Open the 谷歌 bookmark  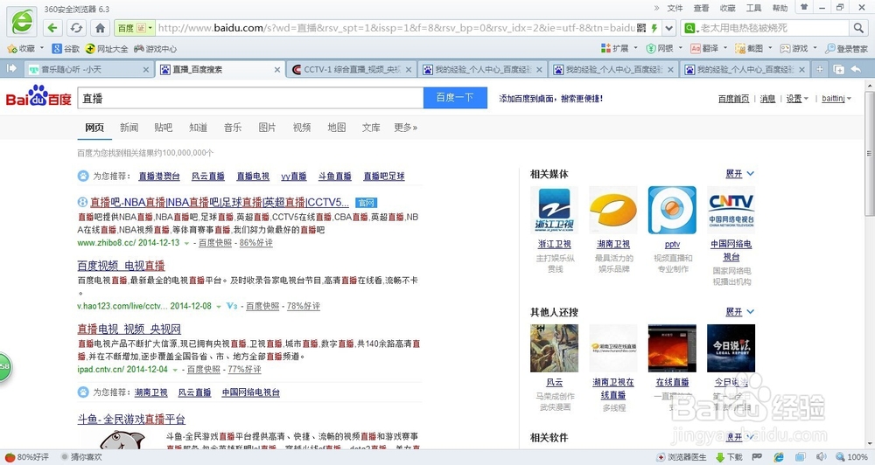66,48
